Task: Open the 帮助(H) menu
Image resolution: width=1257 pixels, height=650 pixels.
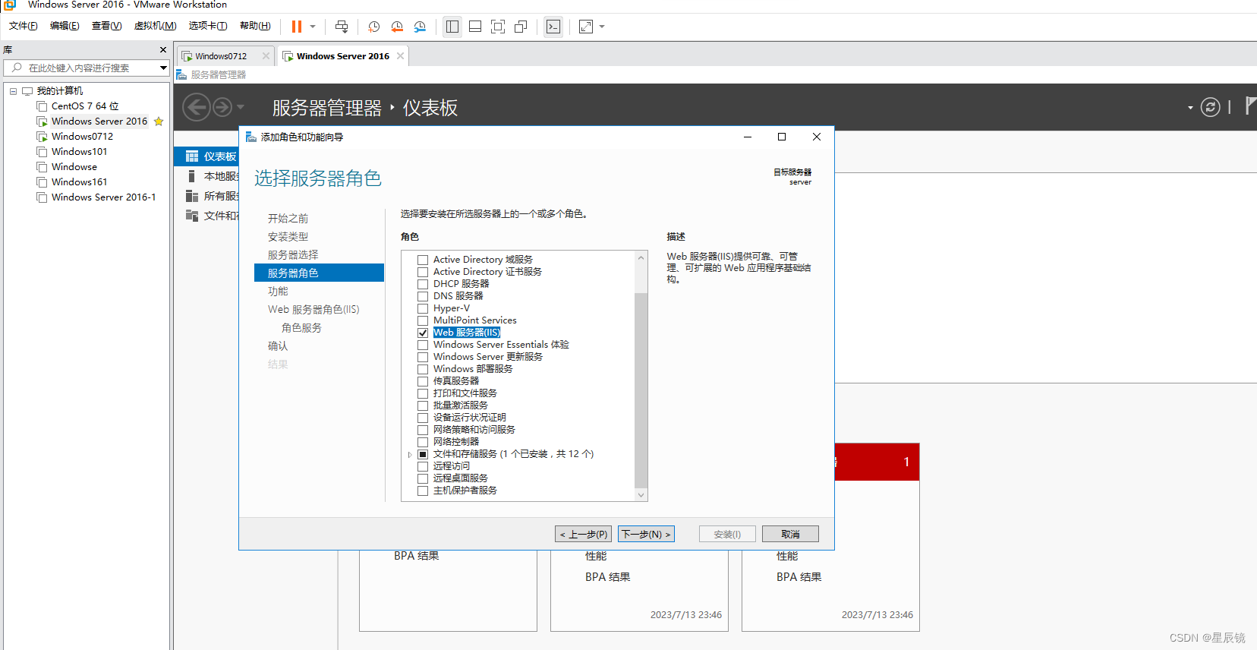Action: click(x=255, y=26)
